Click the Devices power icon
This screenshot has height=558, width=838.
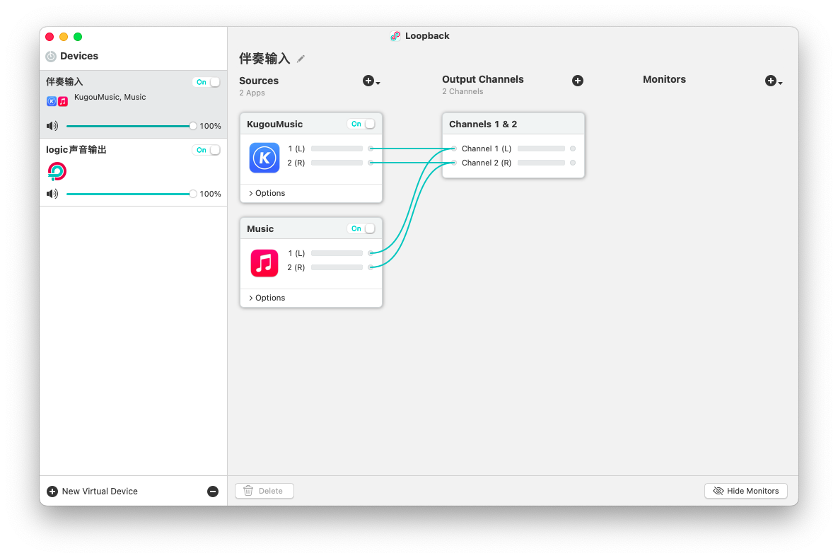51,56
